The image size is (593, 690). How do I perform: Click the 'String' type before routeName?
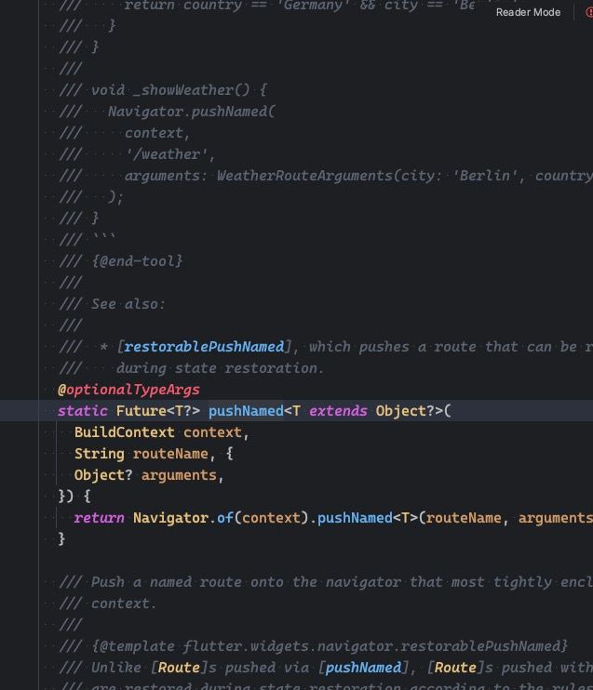click(x=99, y=454)
